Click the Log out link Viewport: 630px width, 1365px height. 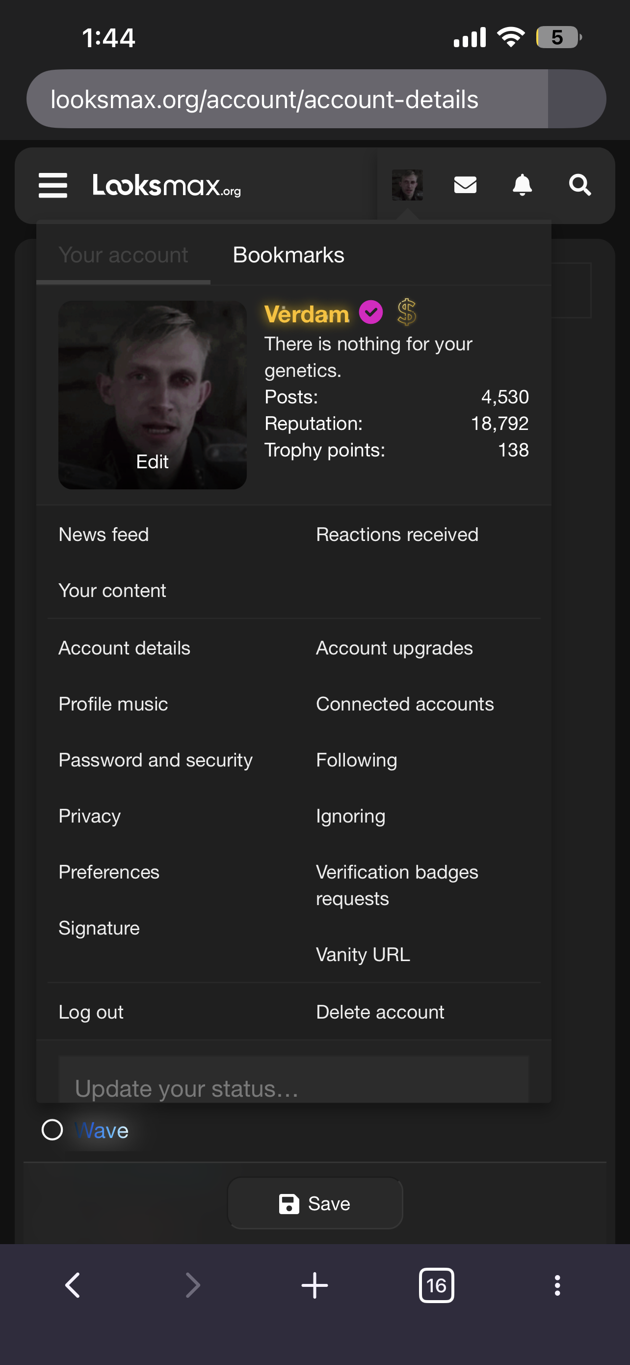pos(91,1012)
